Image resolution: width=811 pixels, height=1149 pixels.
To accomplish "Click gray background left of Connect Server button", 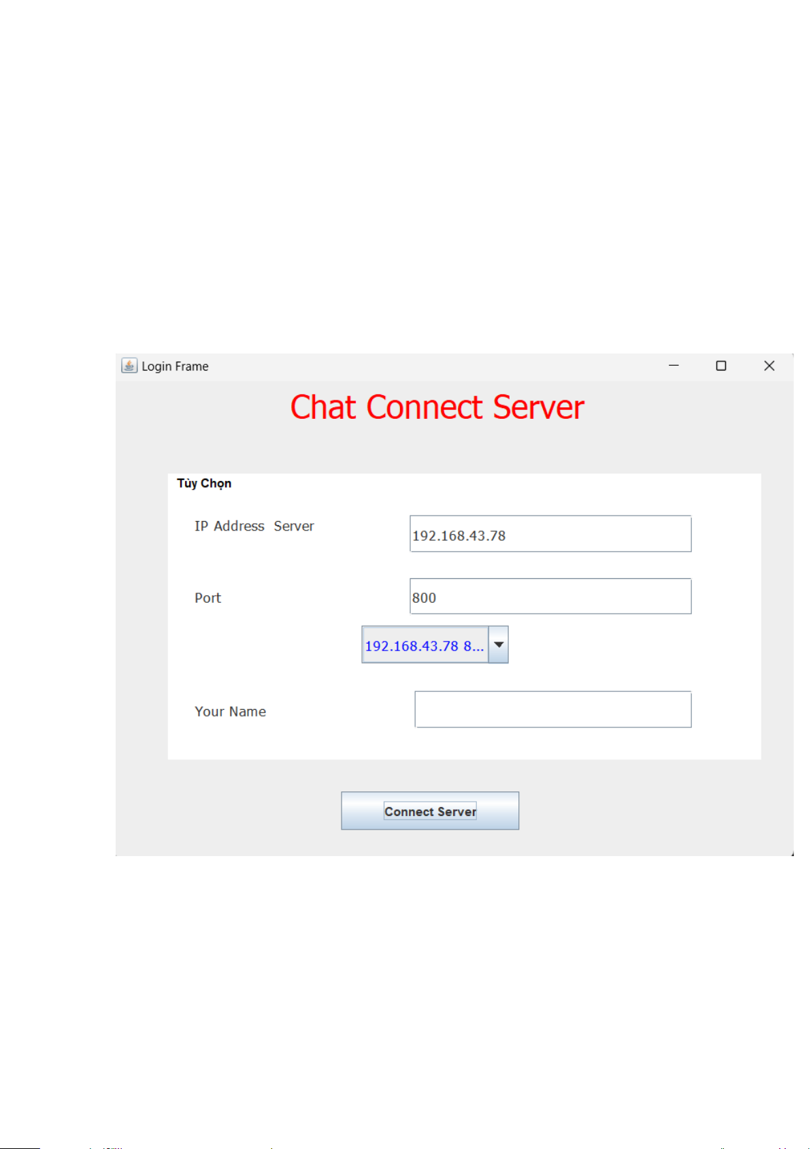I will point(231,810).
